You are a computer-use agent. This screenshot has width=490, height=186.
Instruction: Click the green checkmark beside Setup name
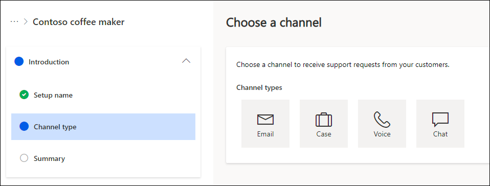point(24,95)
